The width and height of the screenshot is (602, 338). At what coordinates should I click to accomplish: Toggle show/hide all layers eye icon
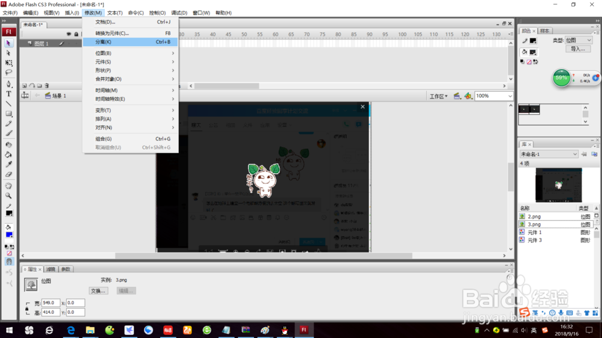69,34
